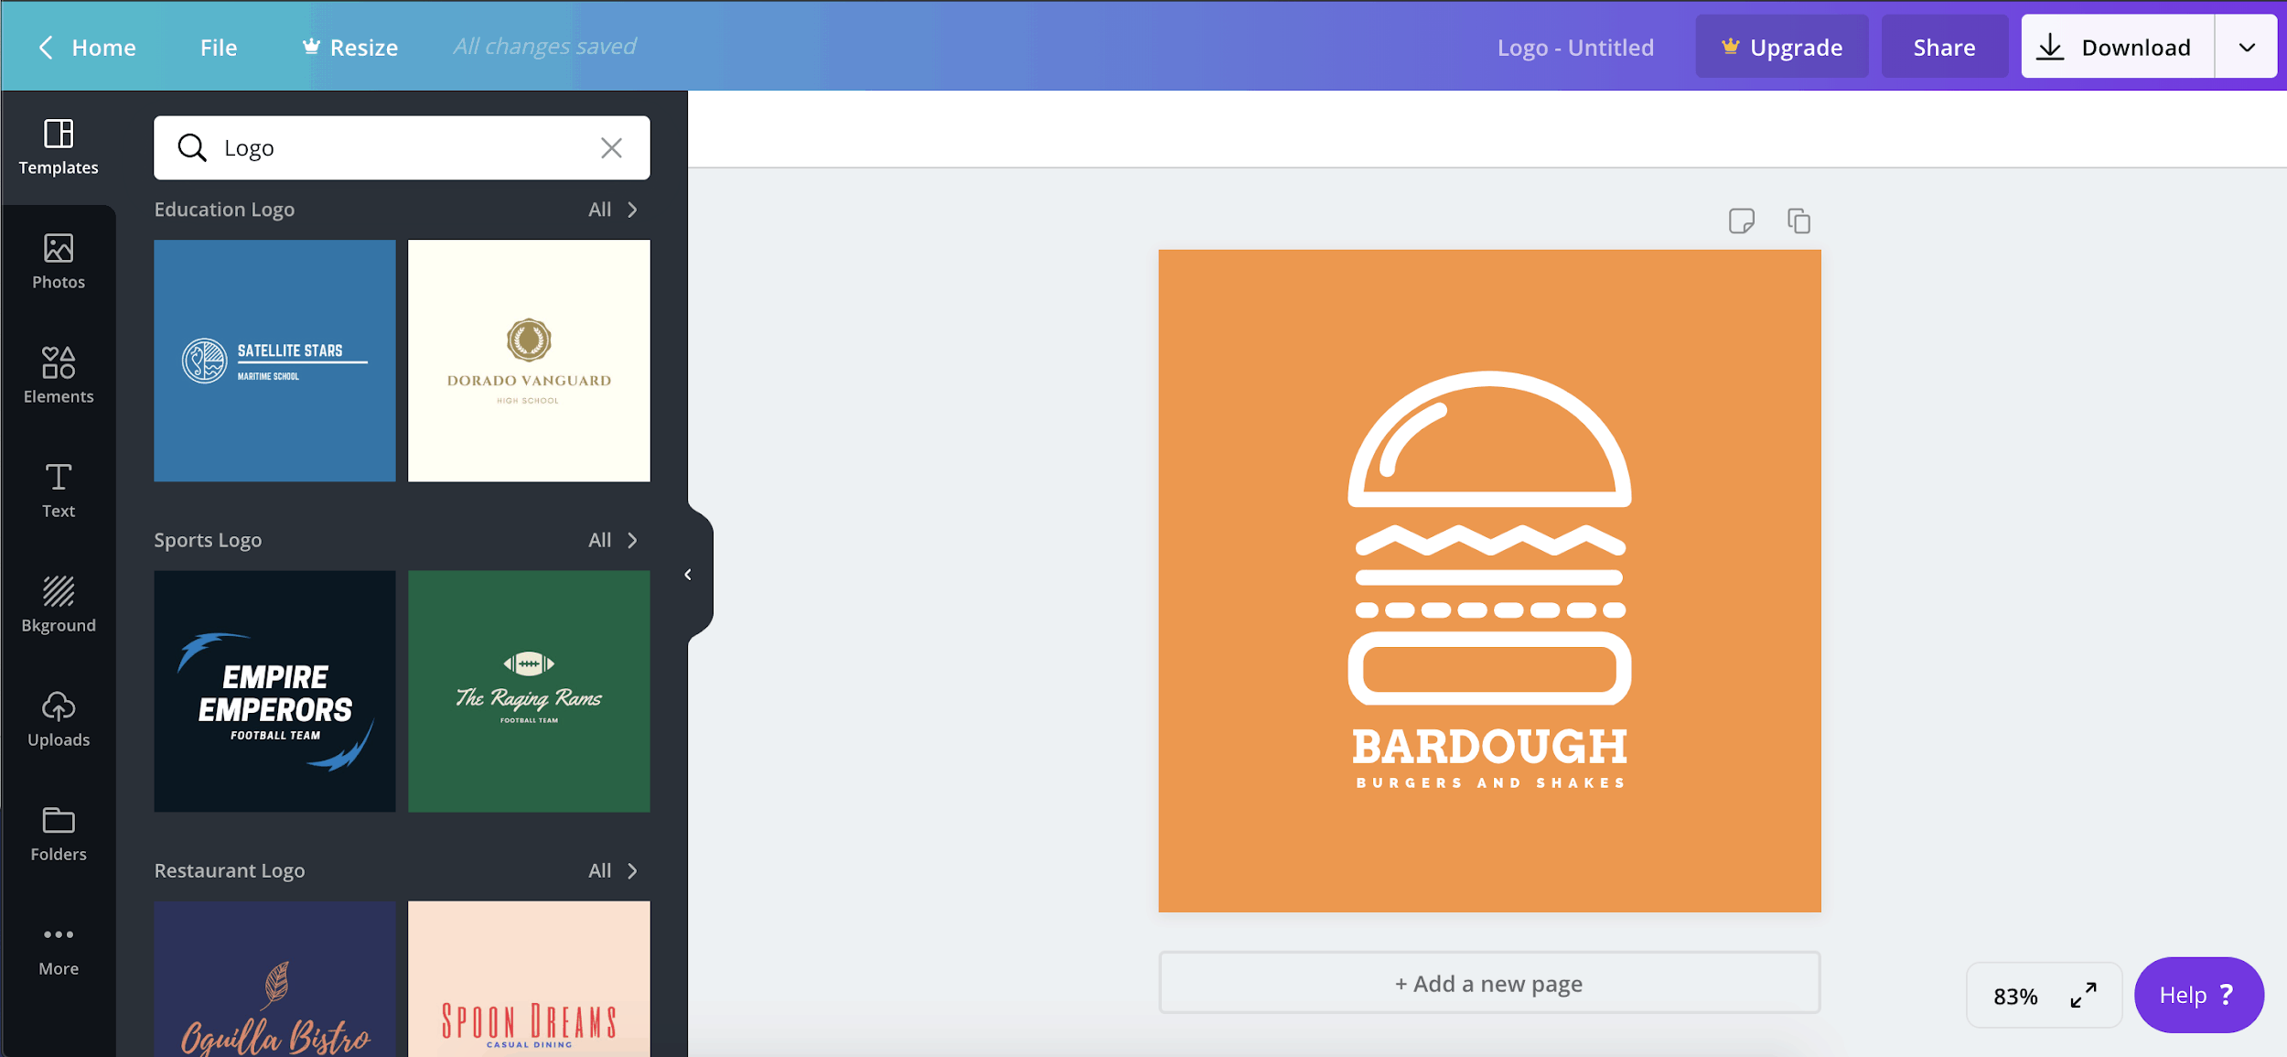Toggle the hide sidebar arrow

click(x=689, y=574)
